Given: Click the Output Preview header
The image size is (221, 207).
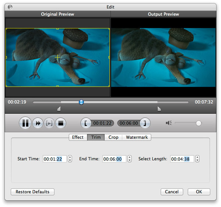Looking at the screenshot, I should pyautogui.click(x=164, y=14).
